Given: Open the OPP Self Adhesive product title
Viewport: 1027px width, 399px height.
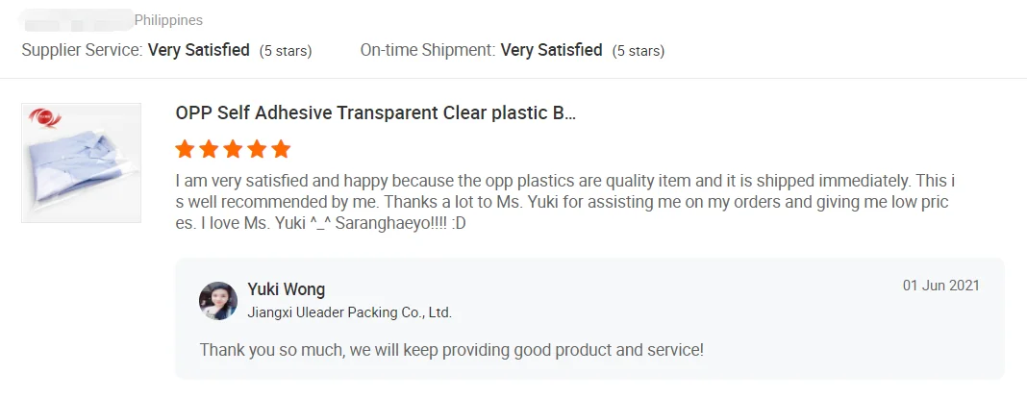Looking at the screenshot, I should (x=375, y=112).
